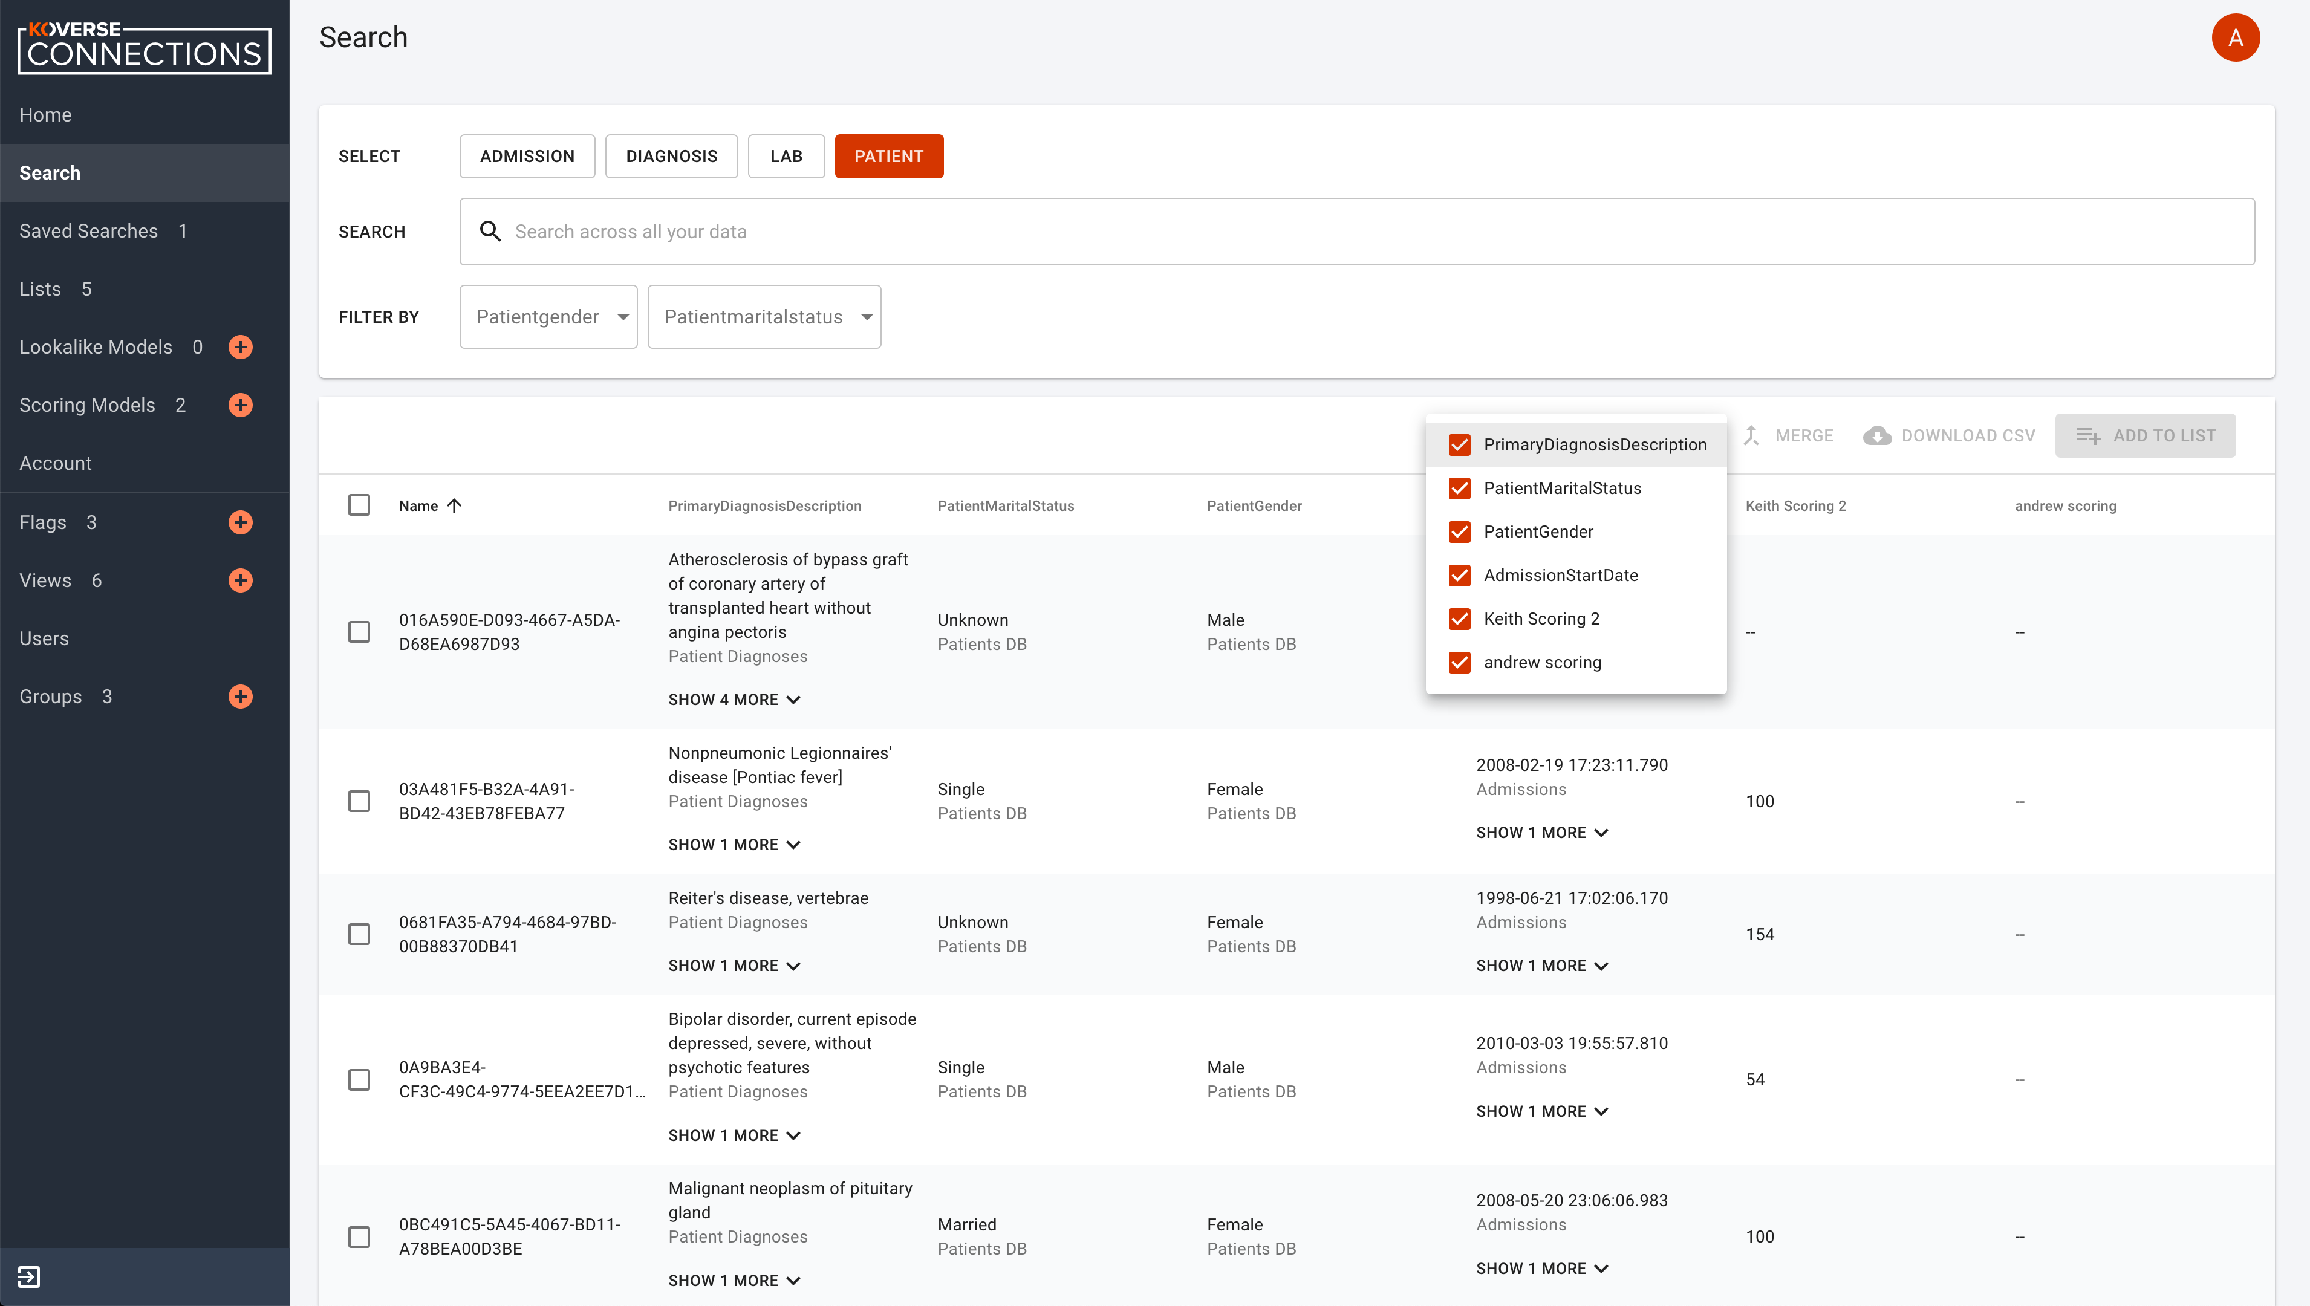
Task: Uncheck AdmissionStartDate column option
Action: pos(1460,575)
